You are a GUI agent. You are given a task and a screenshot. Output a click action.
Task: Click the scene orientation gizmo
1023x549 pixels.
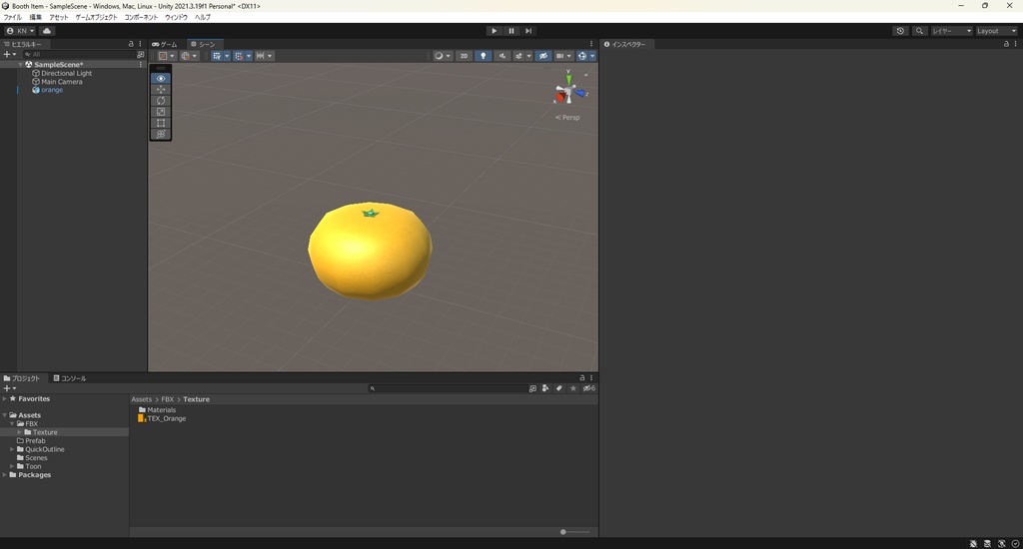(568, 93)
